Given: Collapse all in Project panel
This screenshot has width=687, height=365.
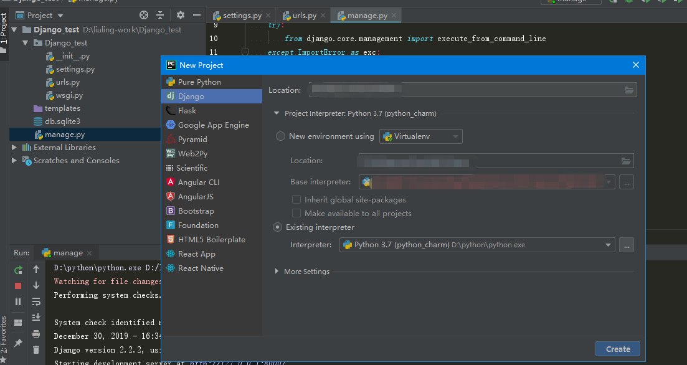Looking at the screenshot, I should coord(160,16).
